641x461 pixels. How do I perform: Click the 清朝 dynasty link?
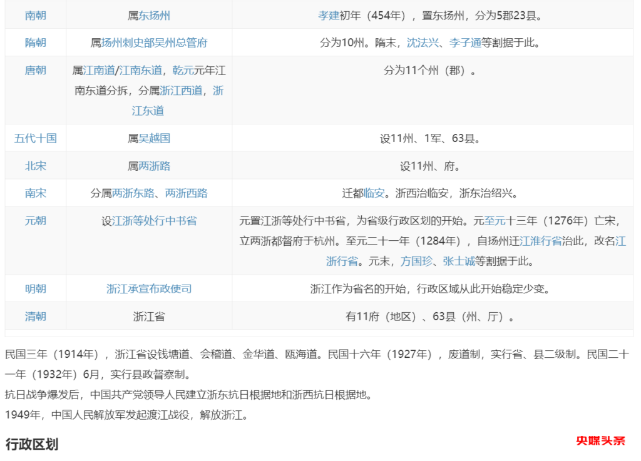(x=36, y=317)
